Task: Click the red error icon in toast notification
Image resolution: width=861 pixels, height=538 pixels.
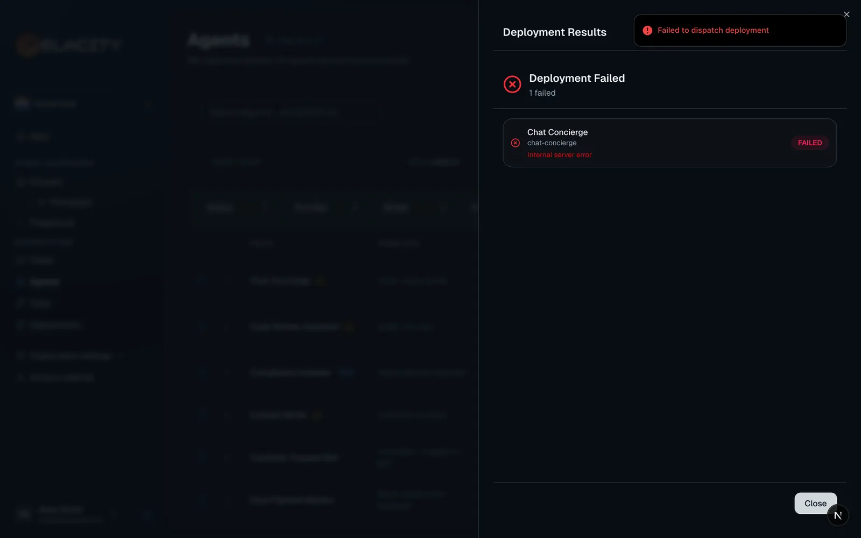Action: [x=647, y=31]
